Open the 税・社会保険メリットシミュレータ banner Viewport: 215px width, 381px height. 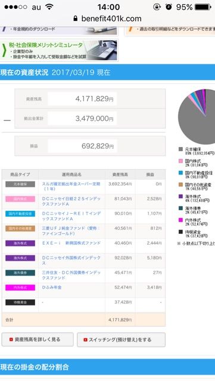tap(59, 50)
